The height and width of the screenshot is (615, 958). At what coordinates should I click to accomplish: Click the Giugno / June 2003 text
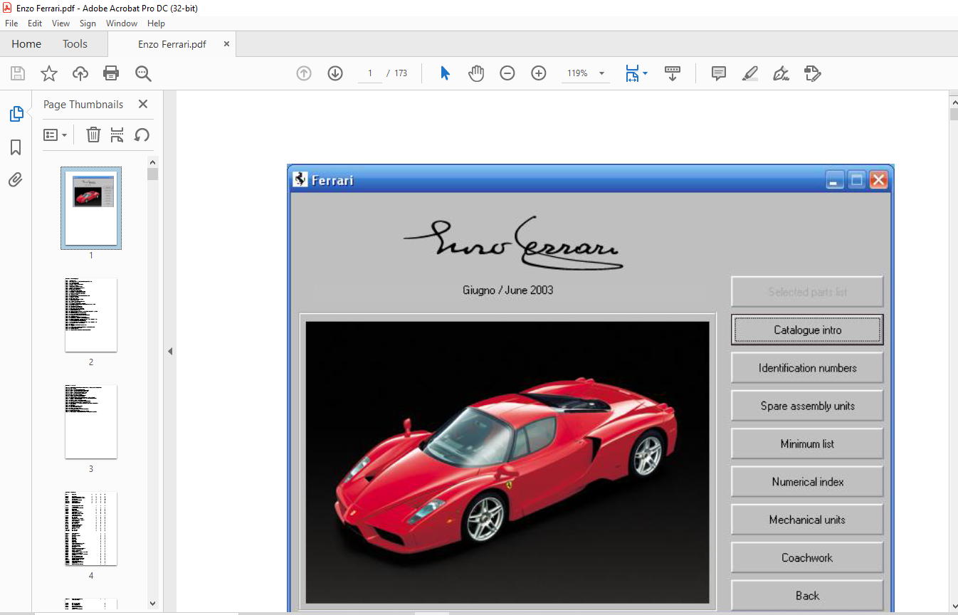tap(507, 290)
